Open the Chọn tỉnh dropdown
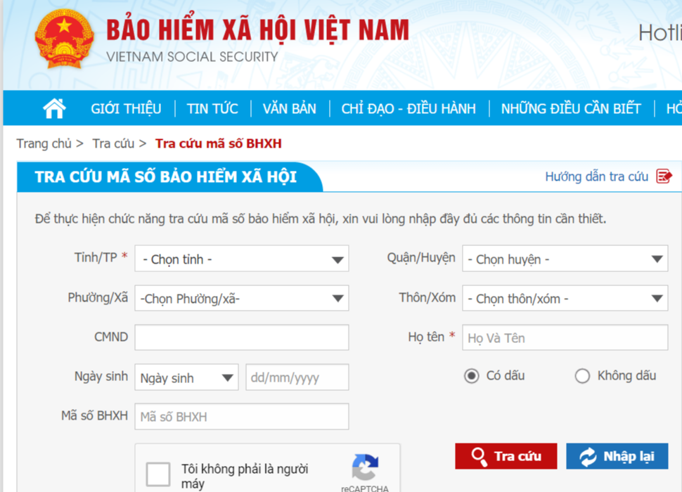This screenshot has width=682, height=492. pos(242,259)
